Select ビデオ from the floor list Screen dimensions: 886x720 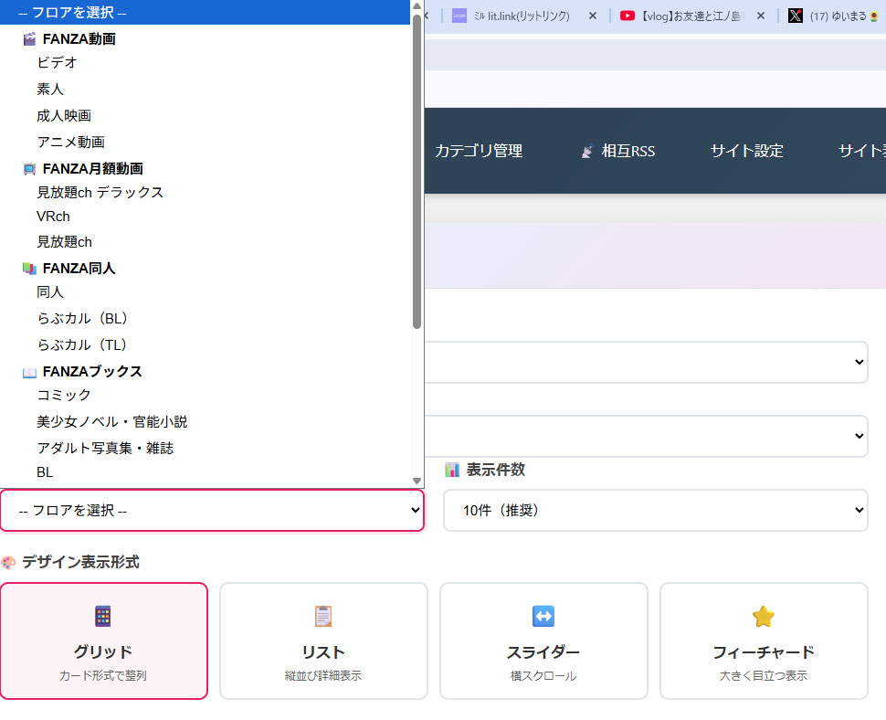coord(57,63)
